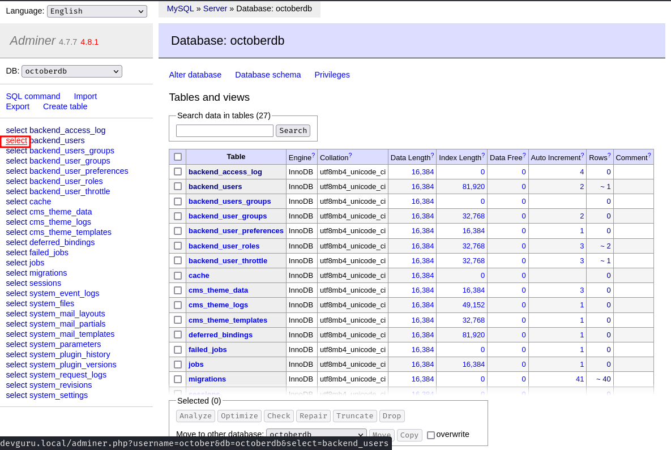Enable the overwrite checkbox

coord(431,435)
